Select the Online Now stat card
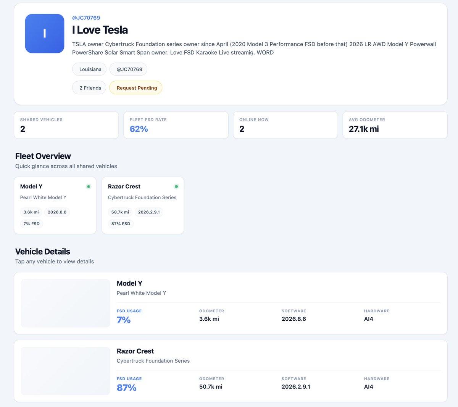This screenshot has height=407, width=458. pos(285,125)
